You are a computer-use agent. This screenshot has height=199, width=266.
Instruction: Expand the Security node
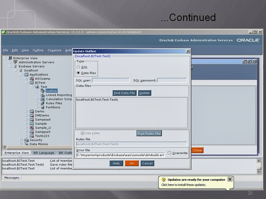coord(21,140)
